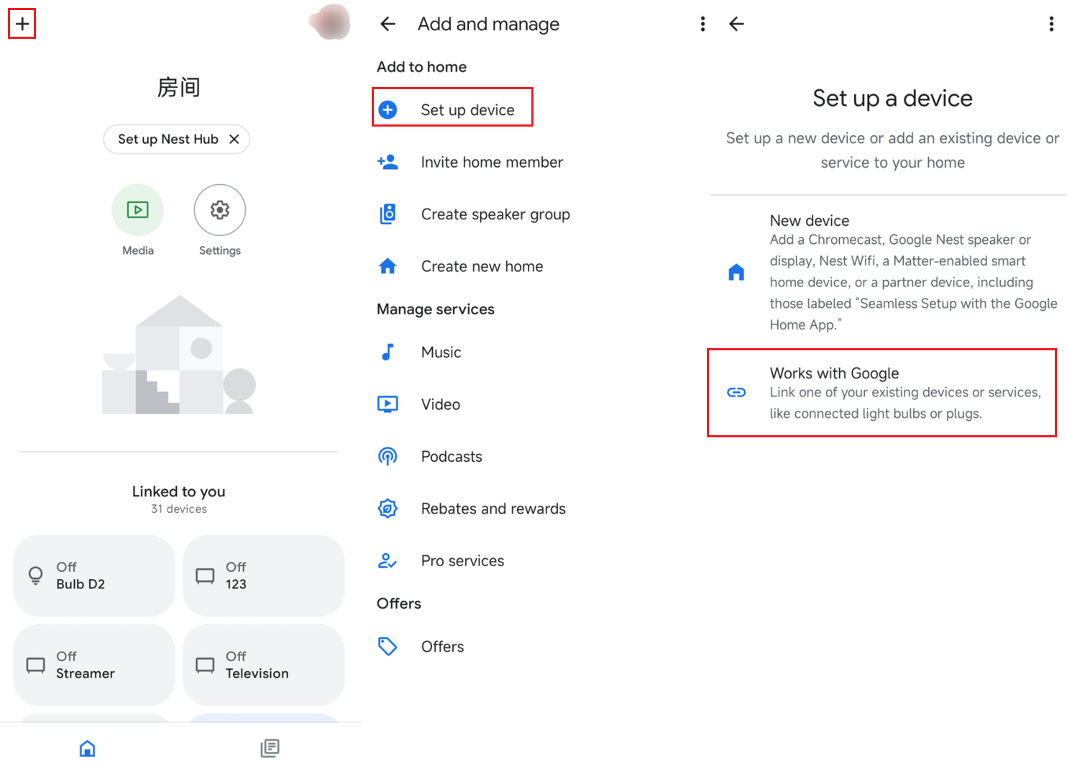Open Rebates and rewards icon

coord(388,508)
